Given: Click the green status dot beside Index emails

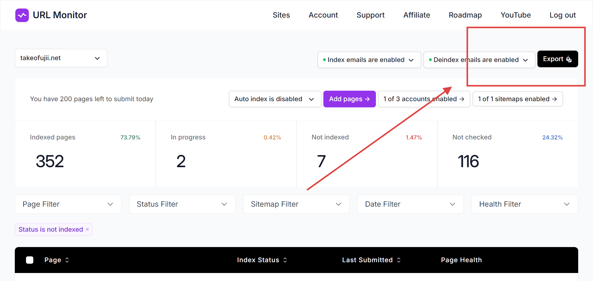Looking at the screenshot, I should tap(324, 60).
